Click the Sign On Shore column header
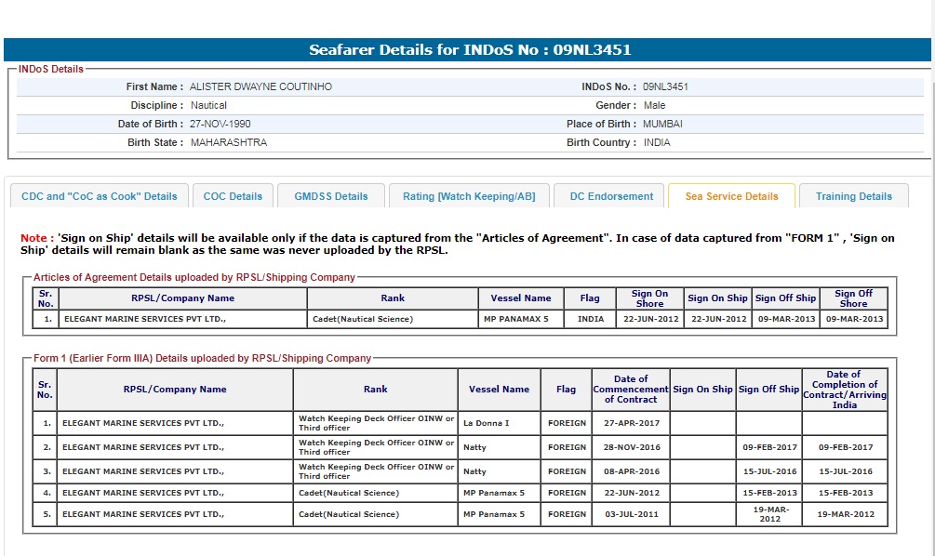The height and width of the screenshot is (556, 935). pyautogui.click(x=649, y=298)
